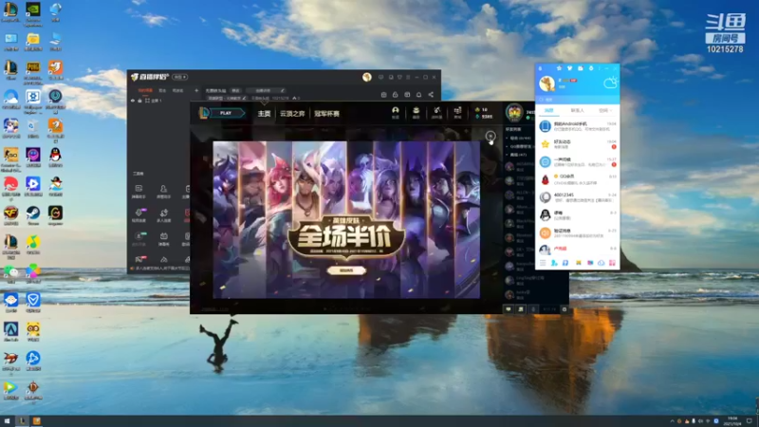Click the 全场半价 skin sale banner

click(346, 220)
